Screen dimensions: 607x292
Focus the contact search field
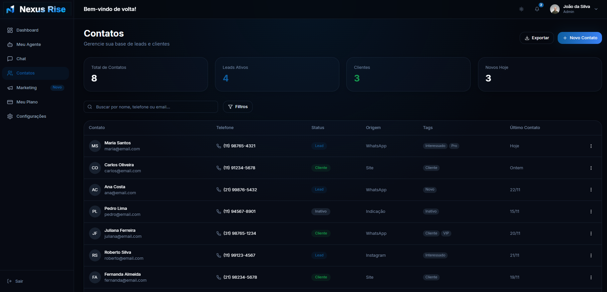(153, 107)
